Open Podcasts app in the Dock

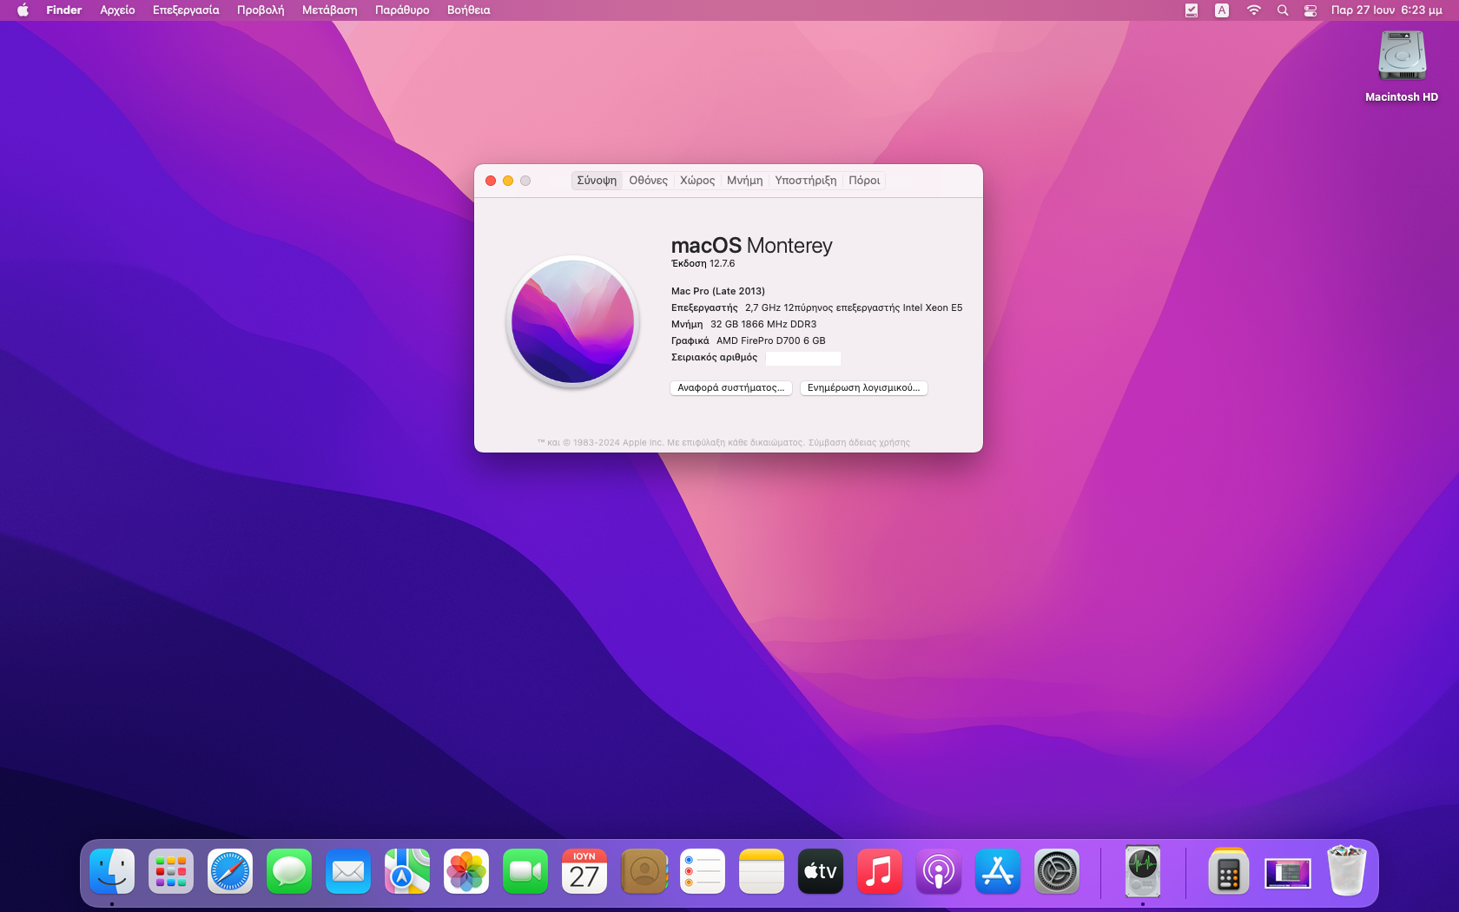[939, 871]
